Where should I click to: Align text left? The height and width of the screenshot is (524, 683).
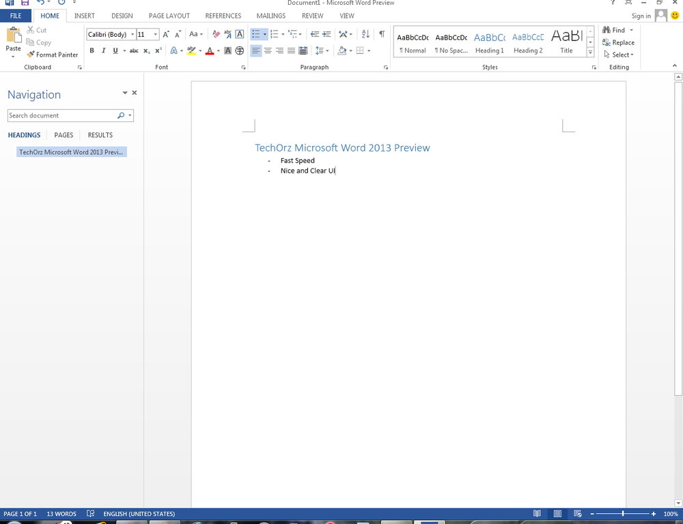256,50
